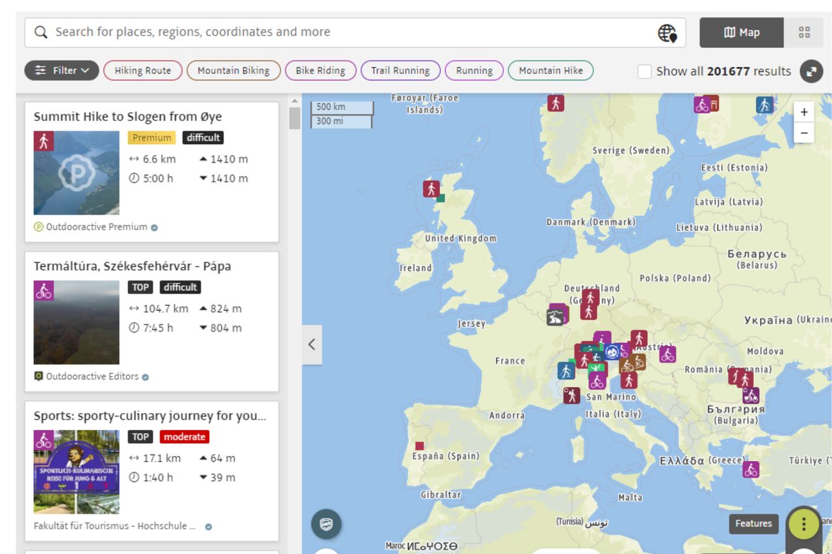Click the blue cluster marker near Austria

tap(612, 353)
